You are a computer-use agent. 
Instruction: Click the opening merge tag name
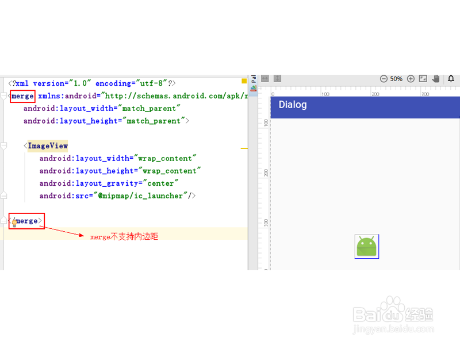[22, 96]
